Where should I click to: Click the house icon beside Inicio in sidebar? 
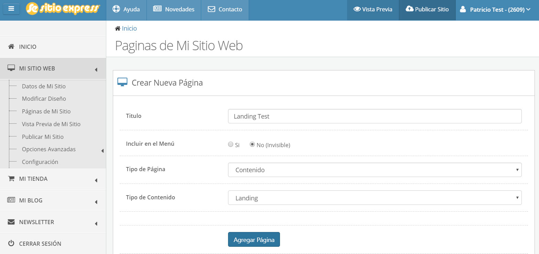click(11, 46)
